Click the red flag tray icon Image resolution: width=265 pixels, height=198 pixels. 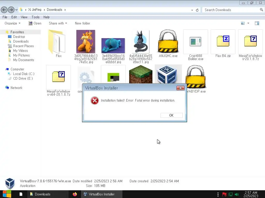click(224, 194)
